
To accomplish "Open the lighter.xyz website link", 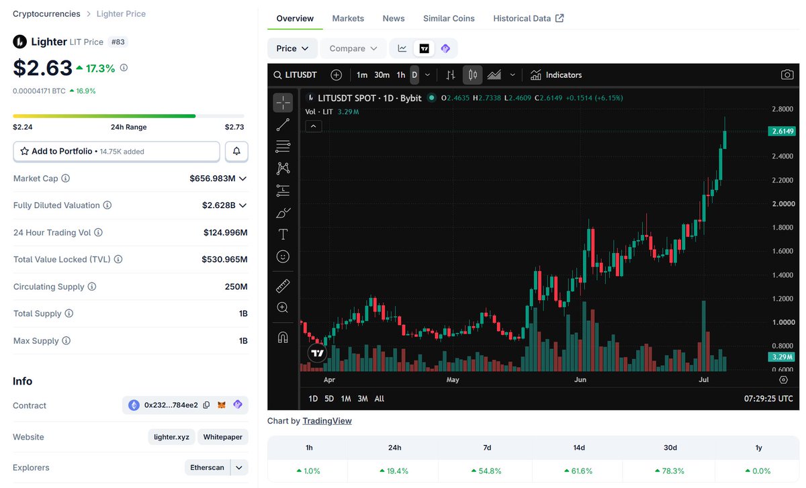I will (171, 437).
